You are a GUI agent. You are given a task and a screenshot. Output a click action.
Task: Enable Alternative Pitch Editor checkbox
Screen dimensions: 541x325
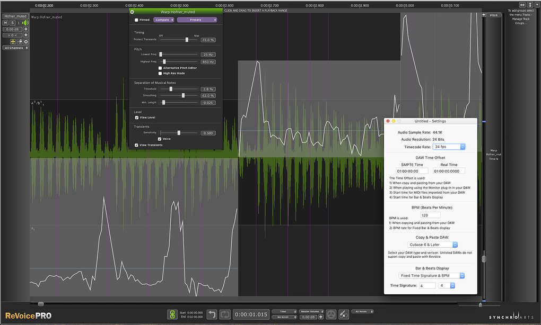[160, 68]
